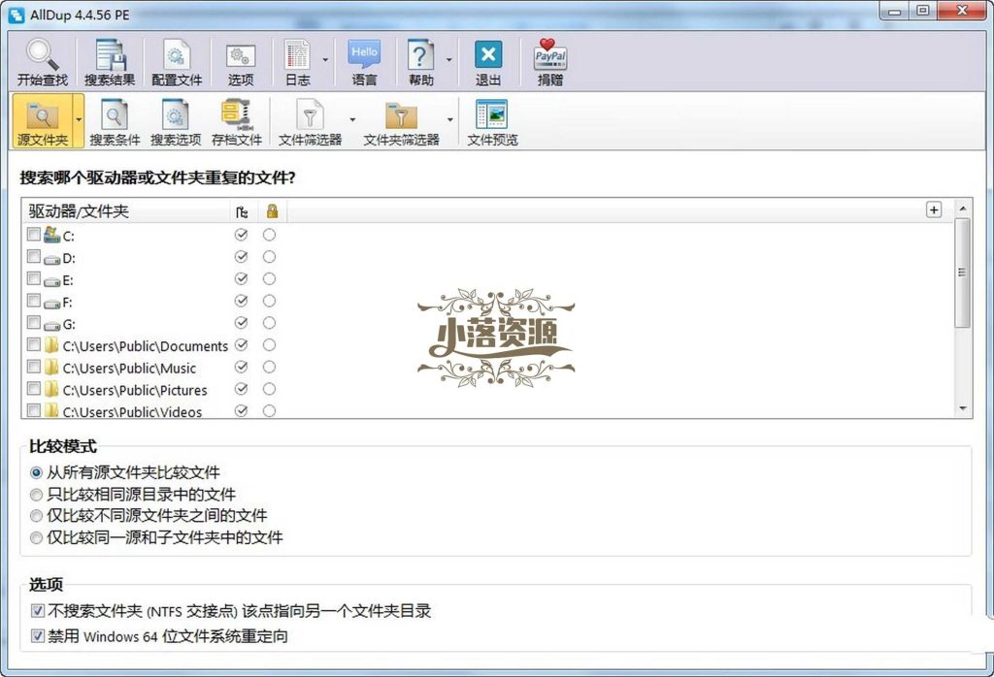Image resolution: width=994 pixels, height=677 pixels.
Task: Click the 开始查找 magnifier icon
Action: pyautogui.click(x=42, y=61)
